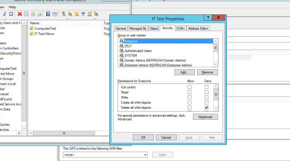
Task: Click the group names list scroll-down arrow
Action: (x=215, y=64)
